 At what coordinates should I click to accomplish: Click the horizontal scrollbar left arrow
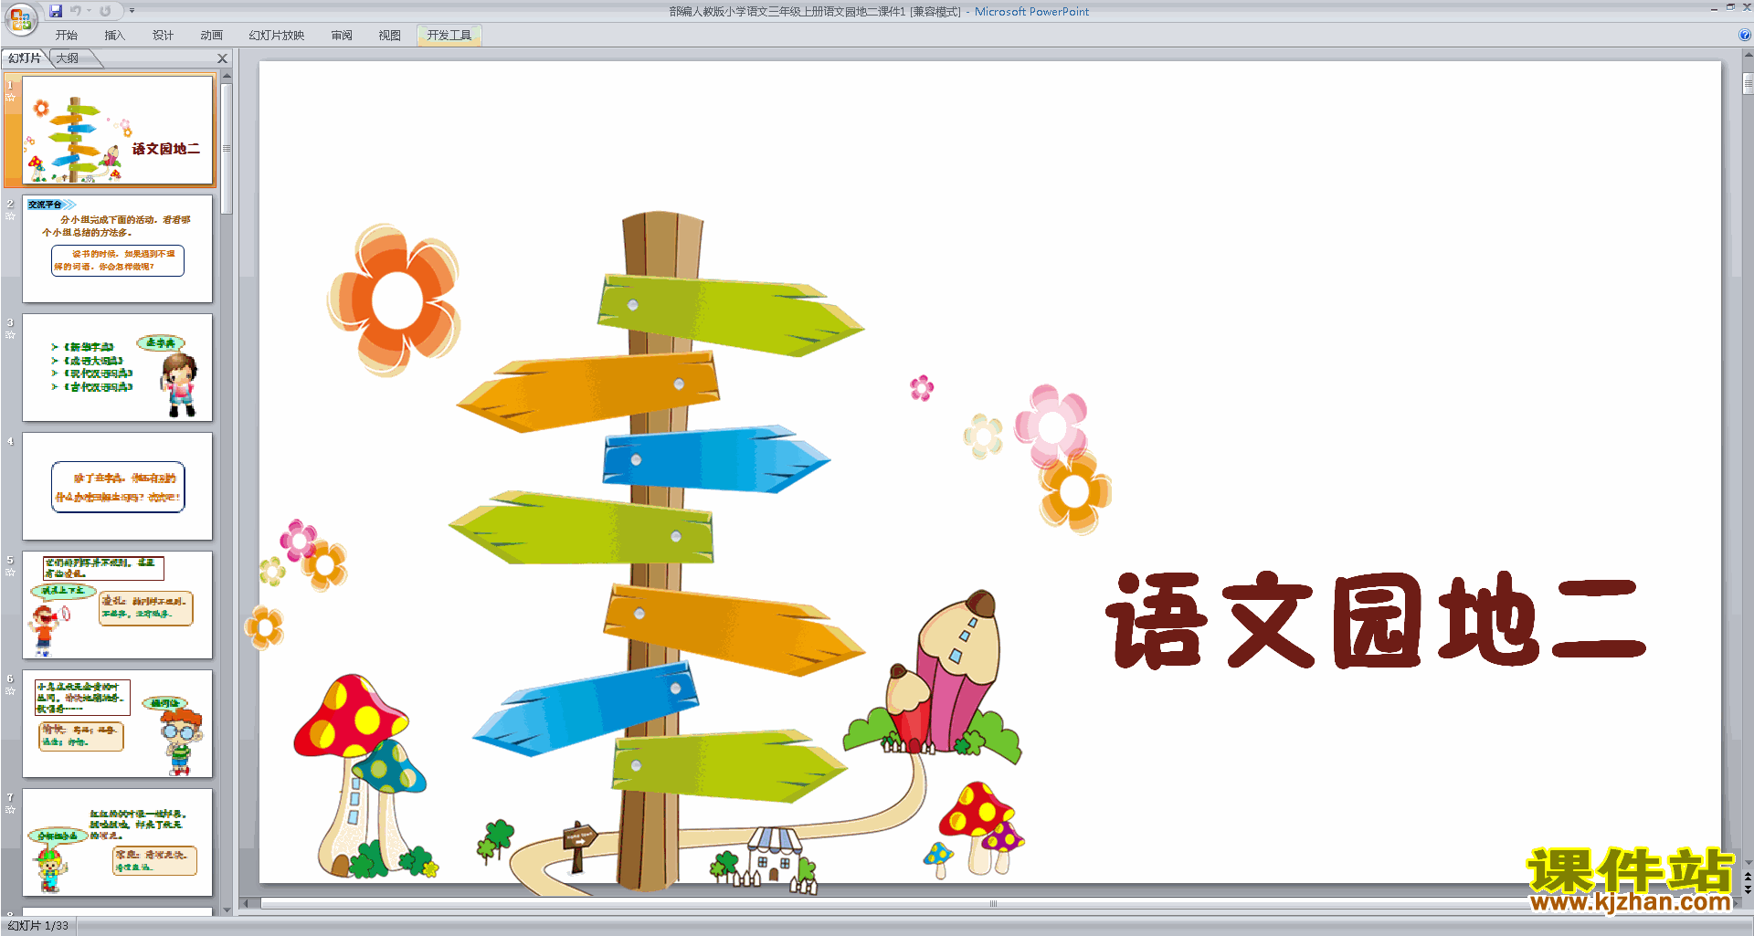pyautogui.click(x=245, y=904)
